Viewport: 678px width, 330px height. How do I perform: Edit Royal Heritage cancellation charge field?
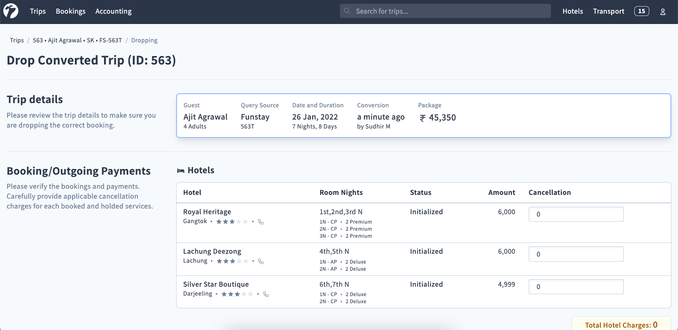pyautogui.click(x=576, y=214)
